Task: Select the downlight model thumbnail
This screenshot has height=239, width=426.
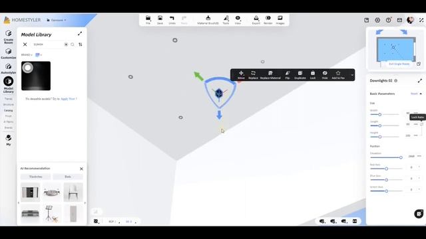Action: [36, 76]
